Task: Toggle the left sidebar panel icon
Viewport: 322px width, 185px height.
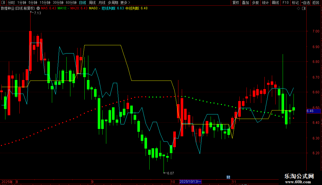Action: pos(3,3)
